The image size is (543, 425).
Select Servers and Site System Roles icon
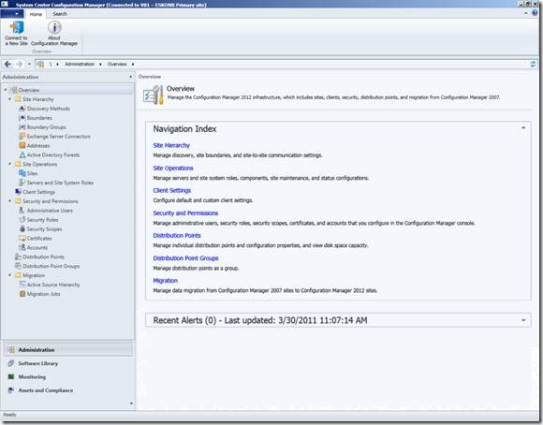coord(22,183)
